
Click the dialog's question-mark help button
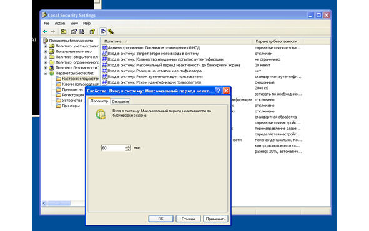coord(218,91)
